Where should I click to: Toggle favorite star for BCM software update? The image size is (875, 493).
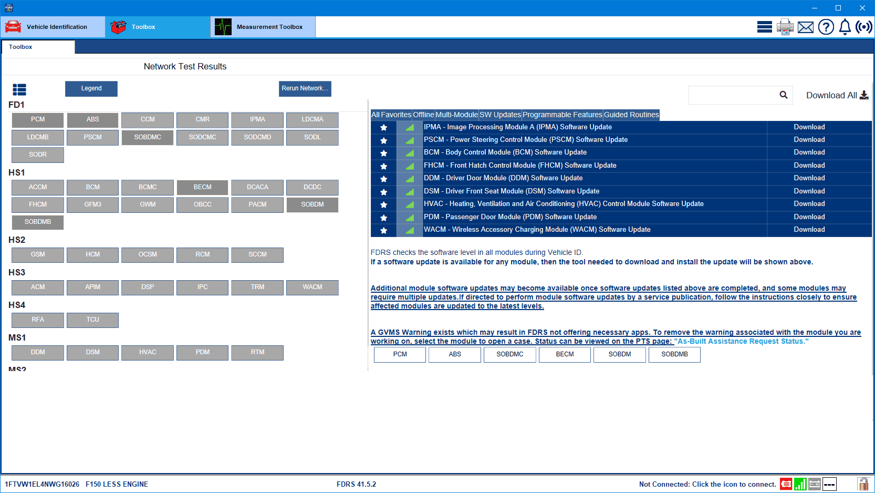[383, 153]
